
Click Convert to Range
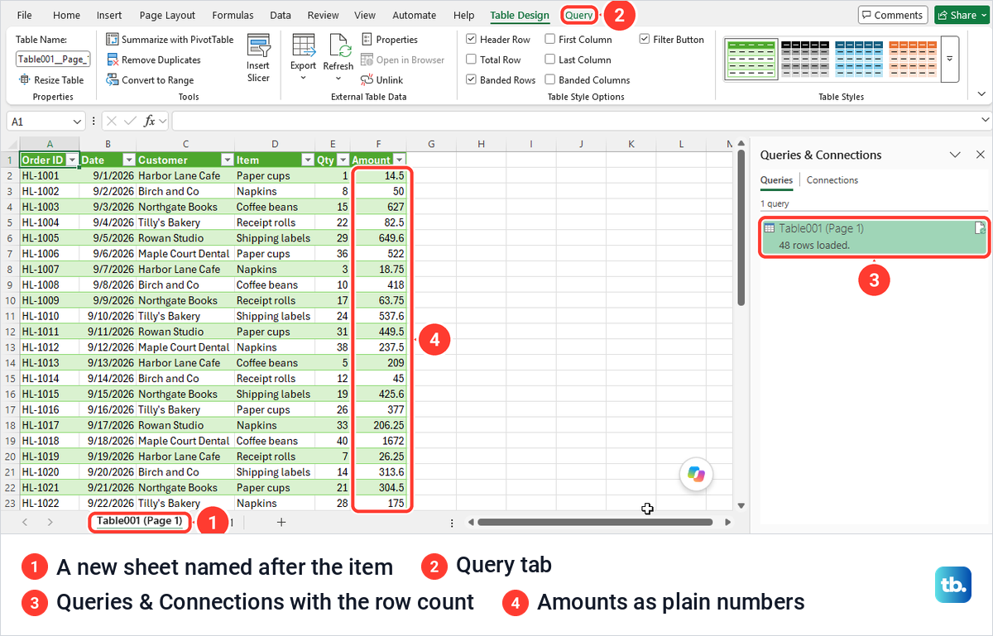pos(150,80)
